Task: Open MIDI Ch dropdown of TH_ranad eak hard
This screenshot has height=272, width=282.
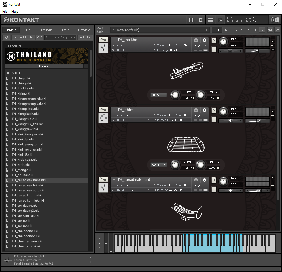Action: tap(131, 190)
